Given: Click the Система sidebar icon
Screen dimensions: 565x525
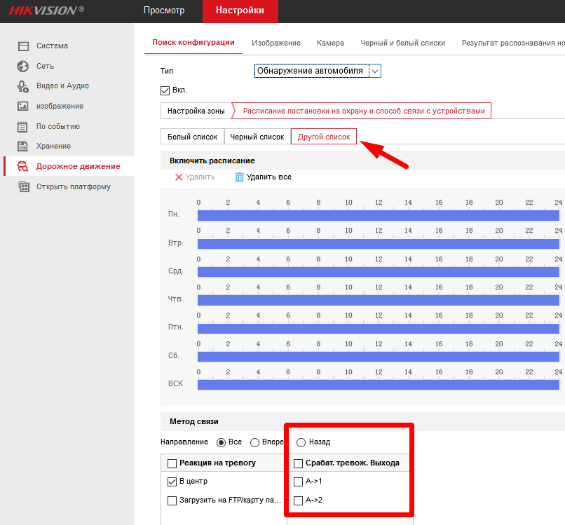Looking at the screenshot, I should (x=23, y=46).
